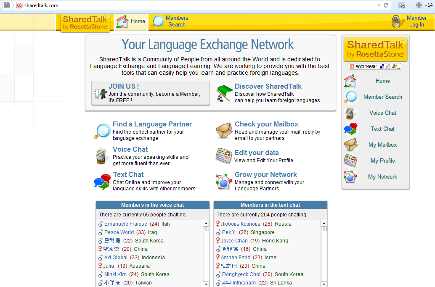Screen dimensions: 435x287
Task: Open the Home tab in top navigation
Action: click(131, 21)
